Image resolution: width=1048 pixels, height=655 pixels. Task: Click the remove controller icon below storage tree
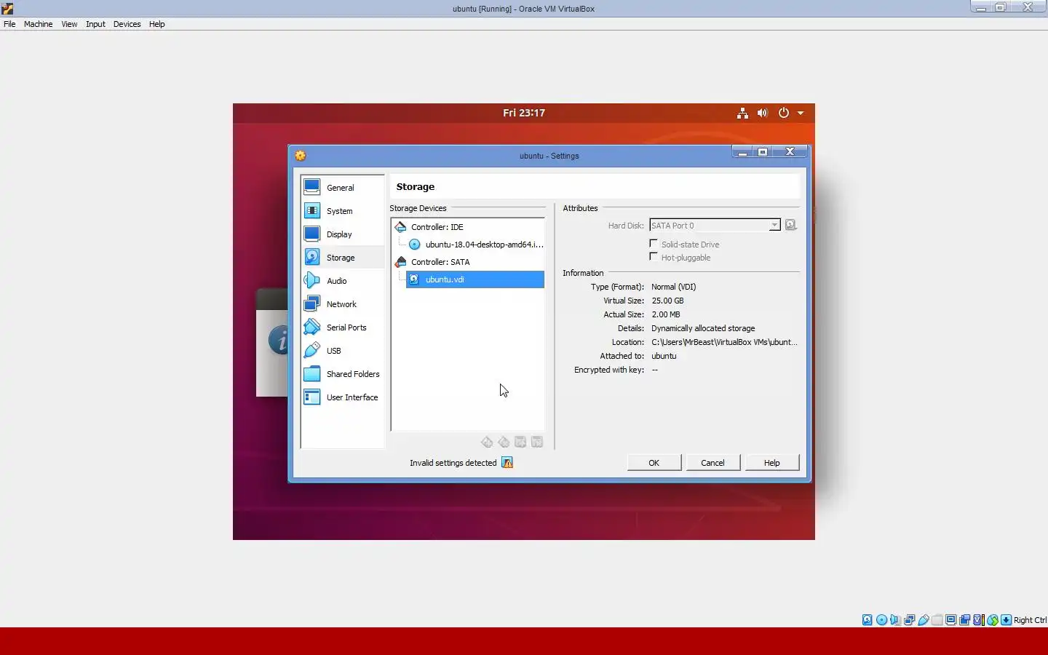(x=504, y=442)
